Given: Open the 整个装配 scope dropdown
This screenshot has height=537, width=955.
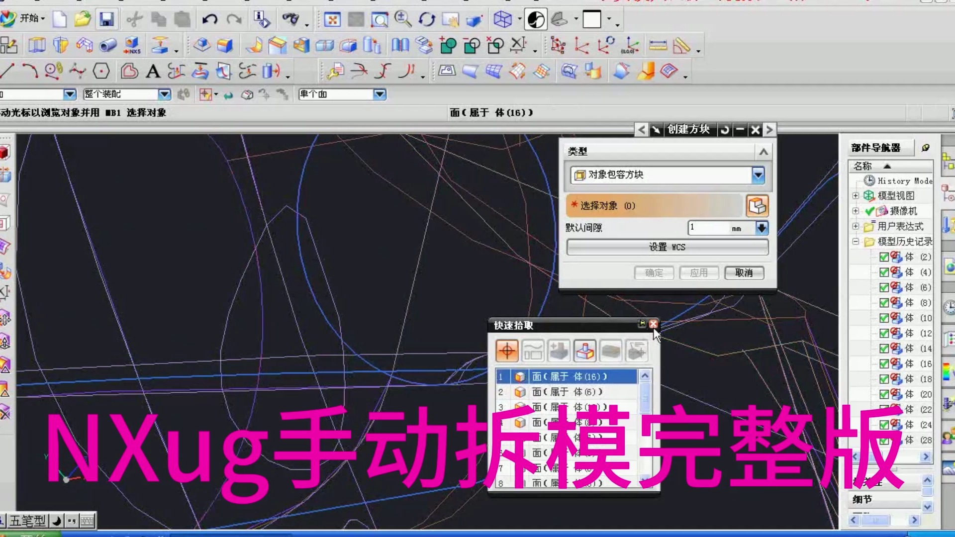Looking at the screenshot, I should pyautogui.click(x=164, y=94).
